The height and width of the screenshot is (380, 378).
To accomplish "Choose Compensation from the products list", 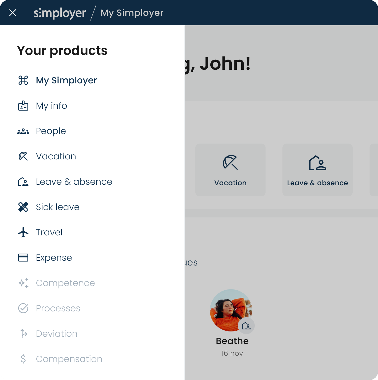I will coord(69,359).
